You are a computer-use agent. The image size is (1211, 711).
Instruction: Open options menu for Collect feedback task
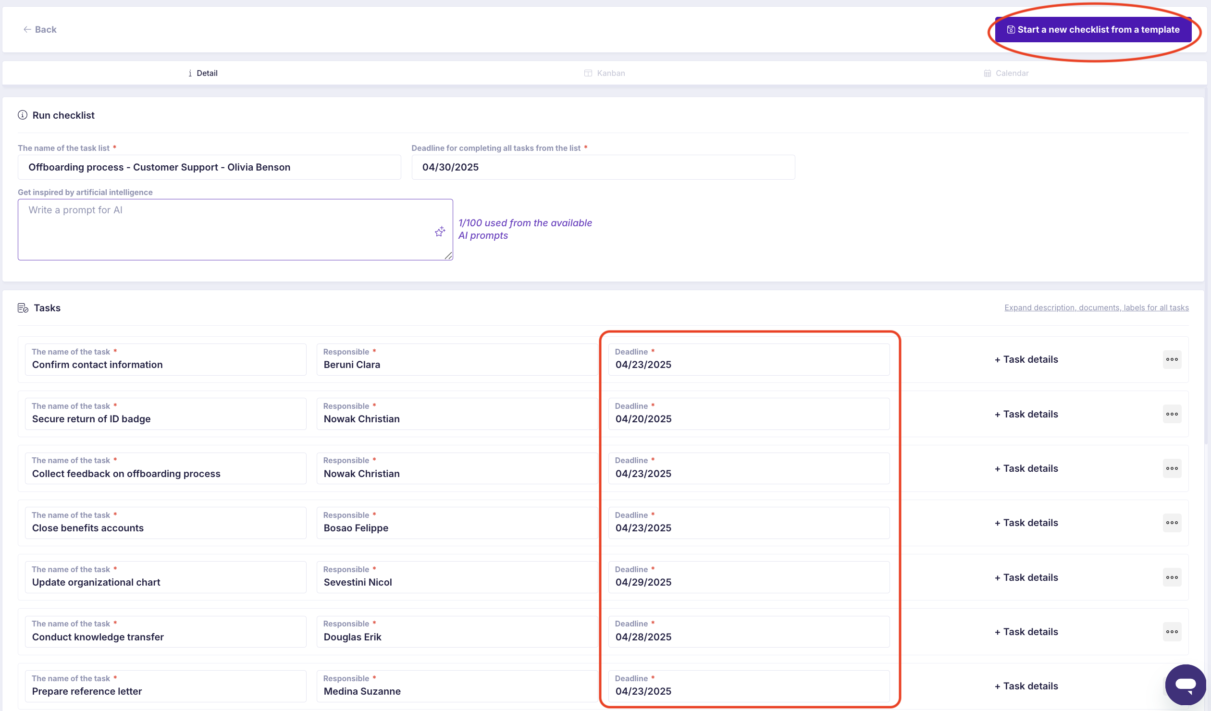(x=1172, y=468)
